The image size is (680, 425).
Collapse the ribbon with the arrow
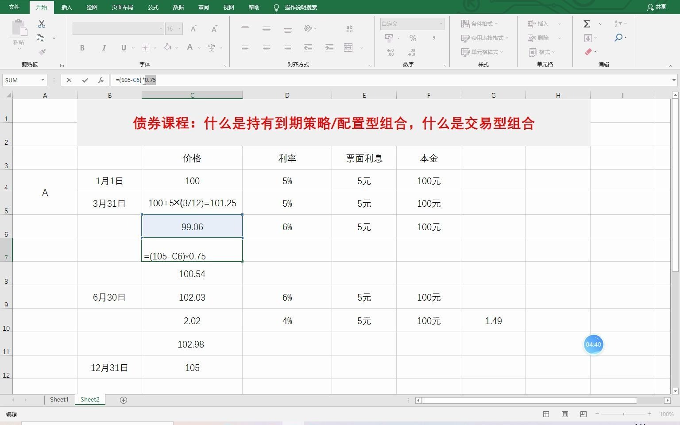(x=670, y=66)
